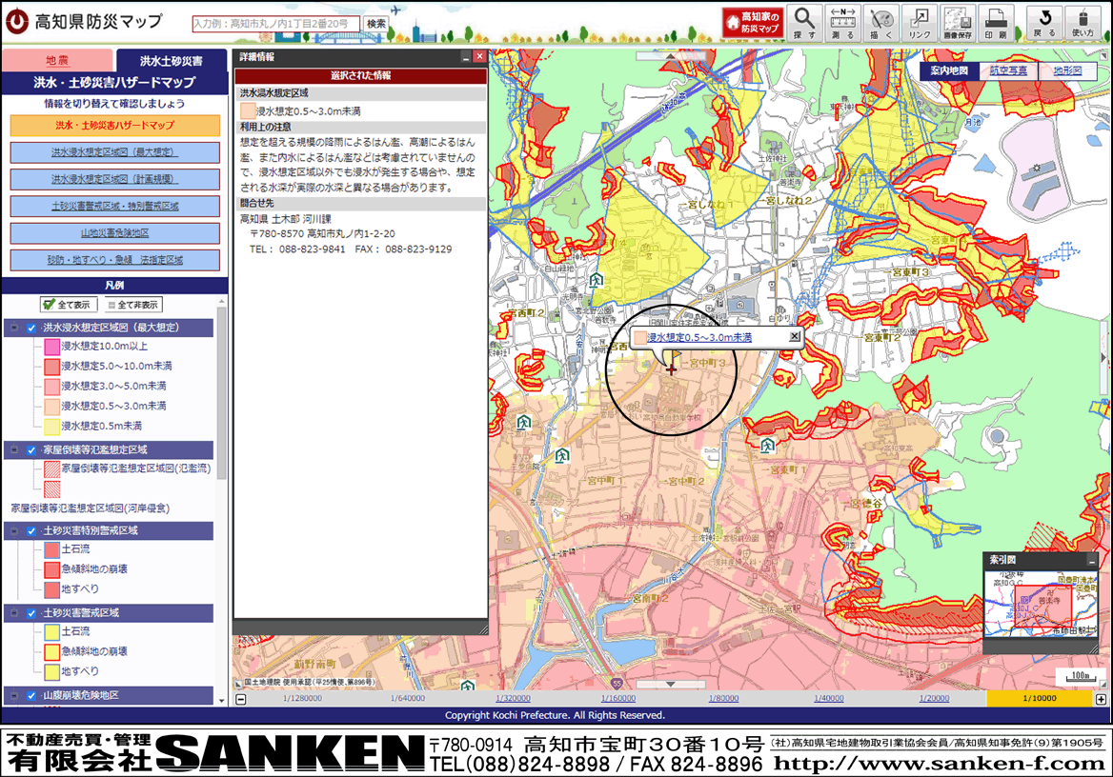
Task: Open the 探す search tool
Action: point(805,22)
